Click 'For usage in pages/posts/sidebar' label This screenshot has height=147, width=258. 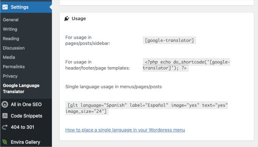(x=88, y=40)
